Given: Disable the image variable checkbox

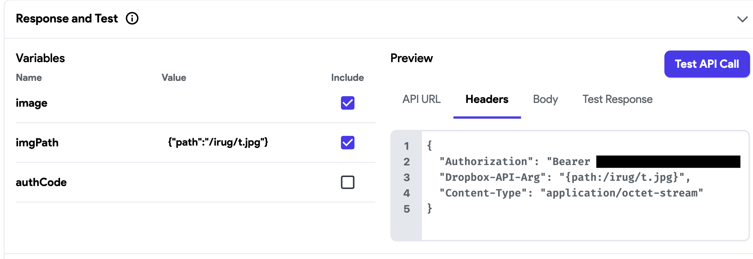Looking at the screenshot, I should (347, 103).
